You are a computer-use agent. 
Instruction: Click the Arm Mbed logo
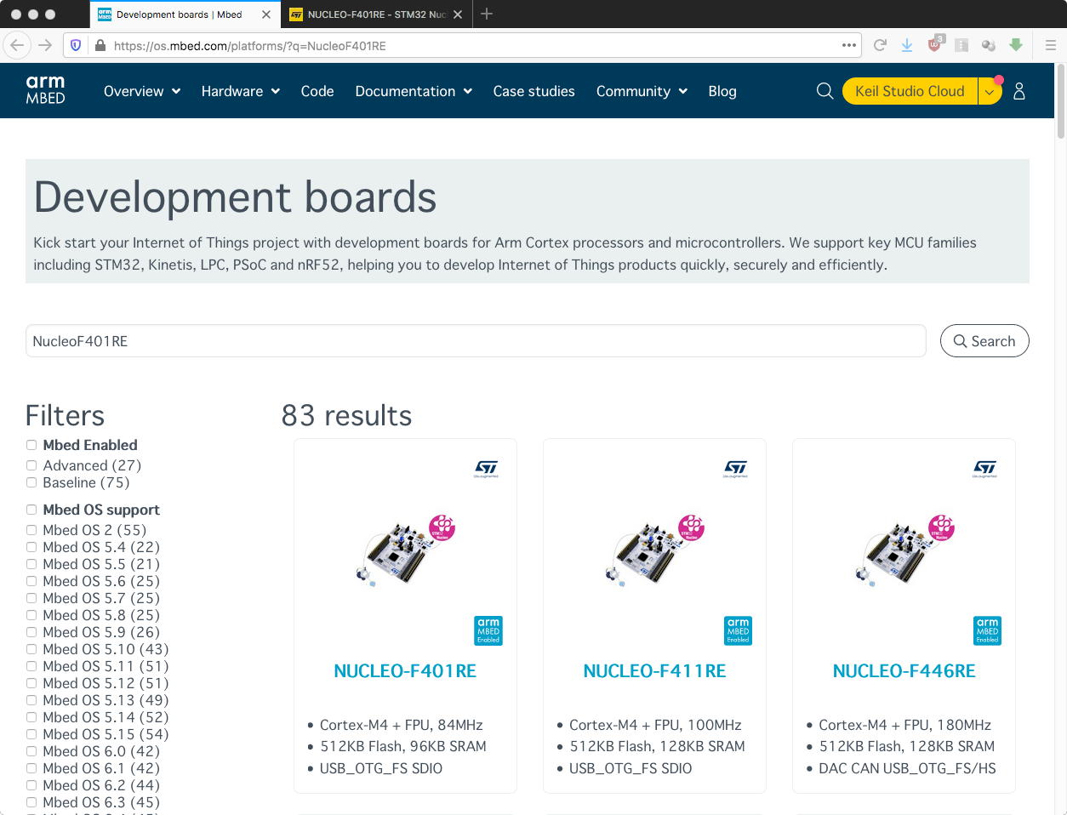pyautogui.click(x=45, y=90)
